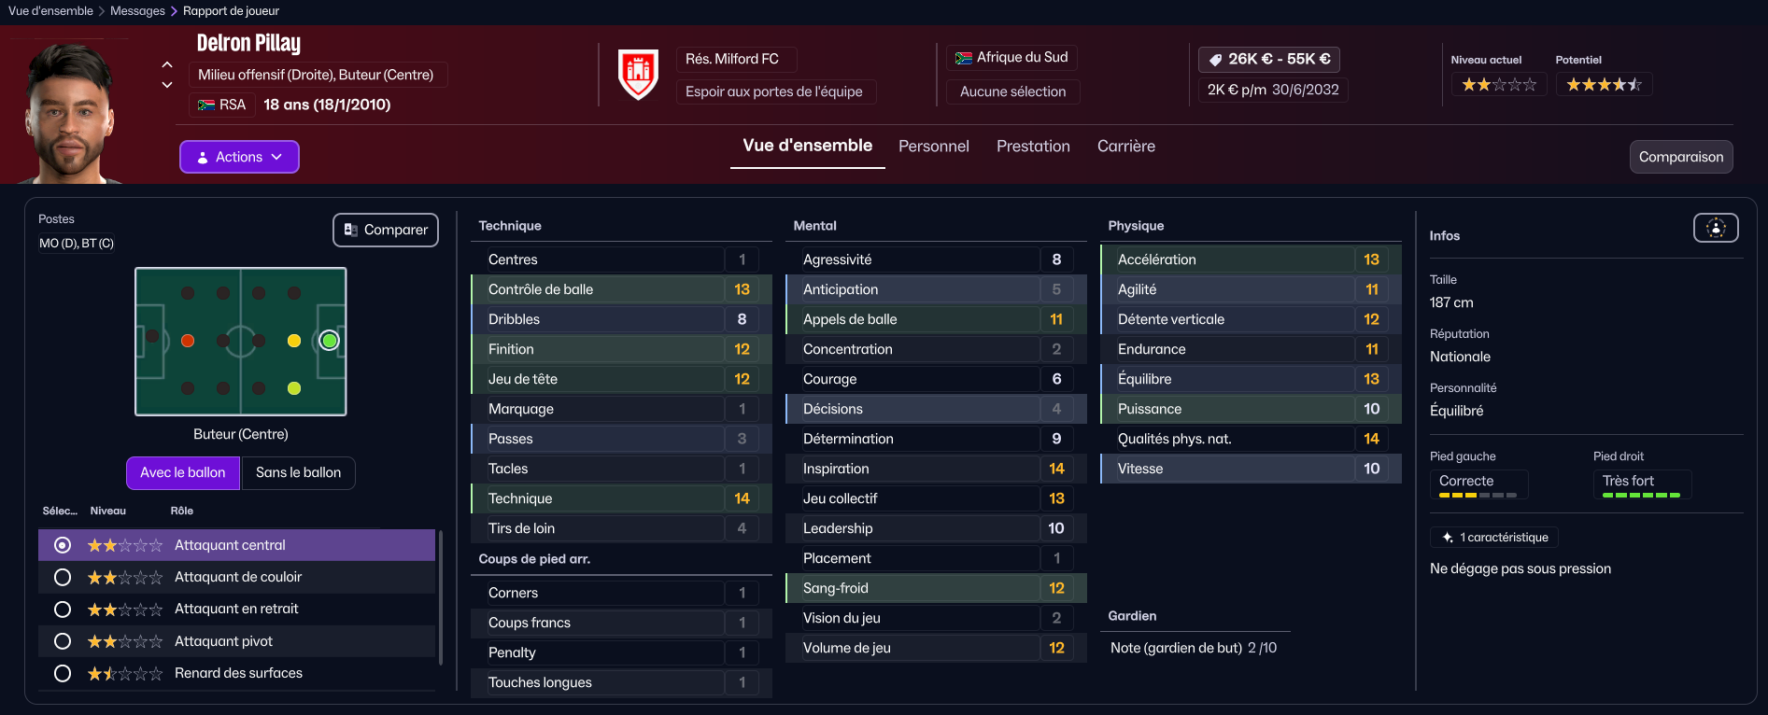
Task: Click the South Africa flag beside Afrique du Sud
Action: point(964,58)
